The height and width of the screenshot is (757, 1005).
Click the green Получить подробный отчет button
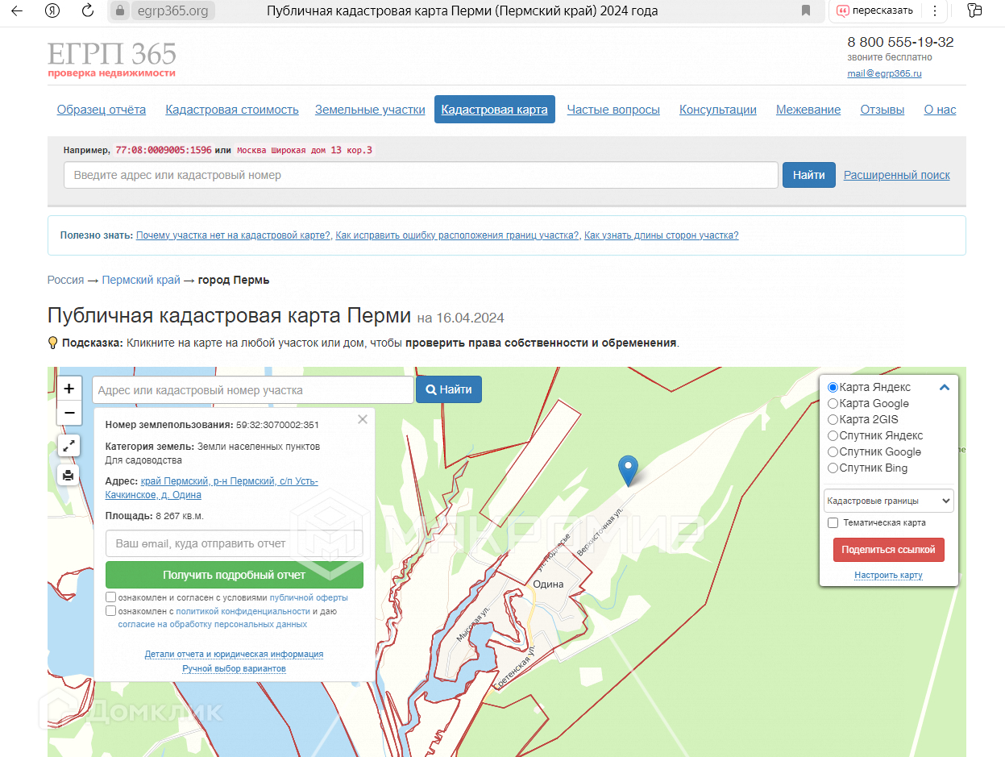235,575
